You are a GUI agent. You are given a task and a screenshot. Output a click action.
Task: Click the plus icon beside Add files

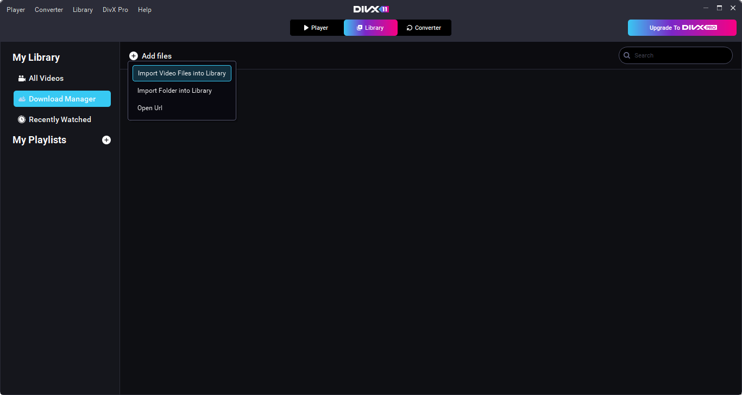click(x=134, y=56)
